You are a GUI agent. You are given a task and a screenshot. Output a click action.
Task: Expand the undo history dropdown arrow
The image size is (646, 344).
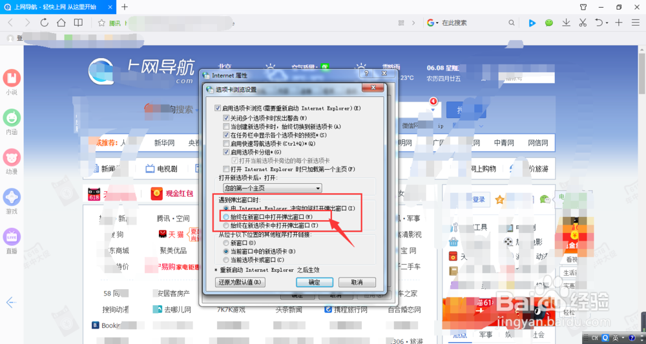coord(607,23)
